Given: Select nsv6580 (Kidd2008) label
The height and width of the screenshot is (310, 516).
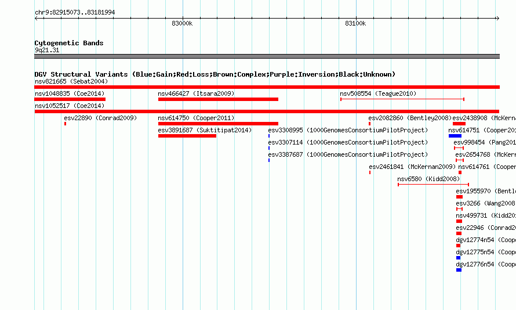Looking at the screenshot, I should (428, 179).
